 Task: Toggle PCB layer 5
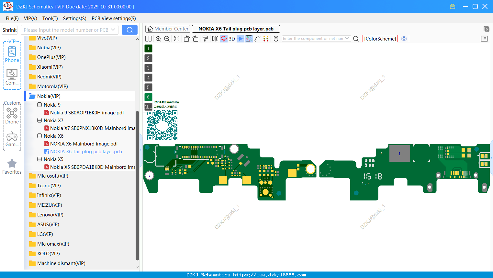pos(148,87)
